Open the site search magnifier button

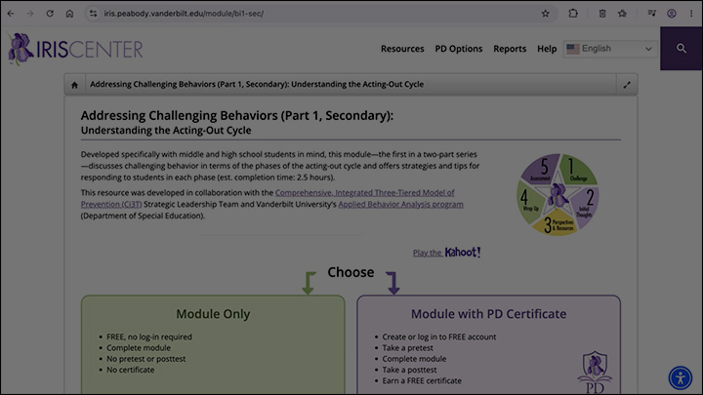click(x=682, y=49)
